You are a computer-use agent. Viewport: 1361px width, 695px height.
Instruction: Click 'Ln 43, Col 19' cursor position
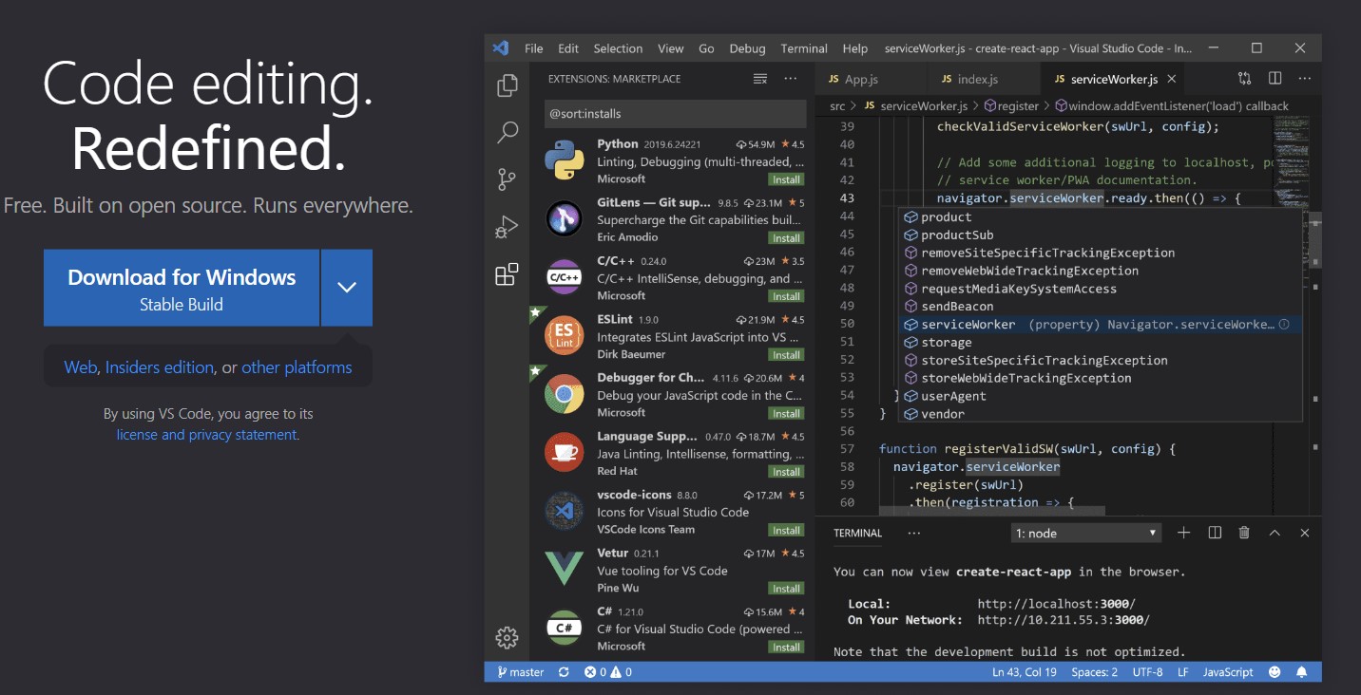click(x=1025, y=672)
